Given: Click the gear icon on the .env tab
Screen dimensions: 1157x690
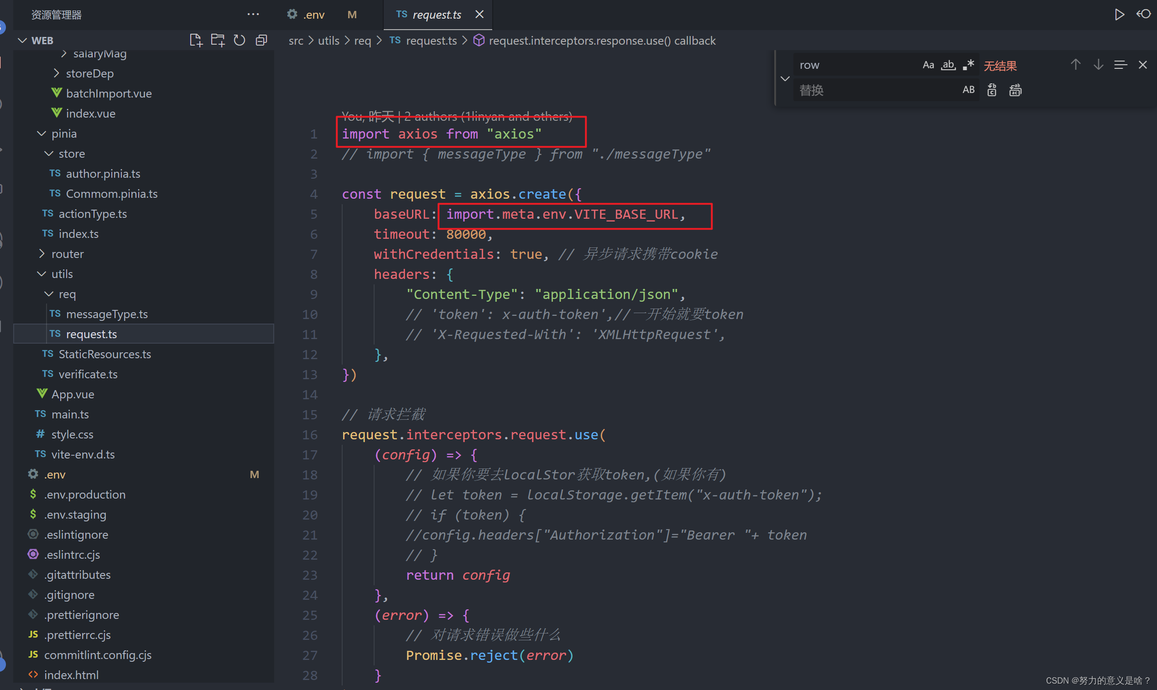Looking at the screenshot, I should pyautogui.click(x=292, y=15).
